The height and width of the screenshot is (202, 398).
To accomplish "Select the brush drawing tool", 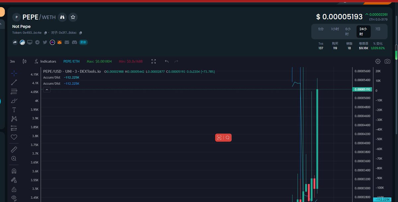I will click(14, 101).
